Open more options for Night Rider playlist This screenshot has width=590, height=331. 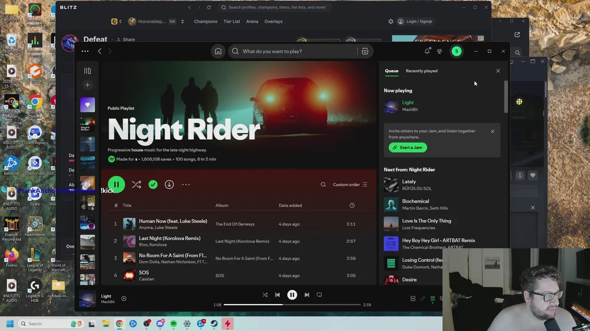pyautogui.click(x=186, y=184)
